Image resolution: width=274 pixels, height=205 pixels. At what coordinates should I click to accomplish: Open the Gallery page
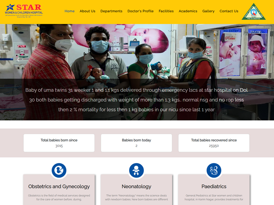(x=208, y=11)
